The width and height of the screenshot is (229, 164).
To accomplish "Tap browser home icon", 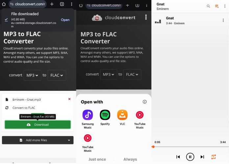I will (x=4, y=4).
